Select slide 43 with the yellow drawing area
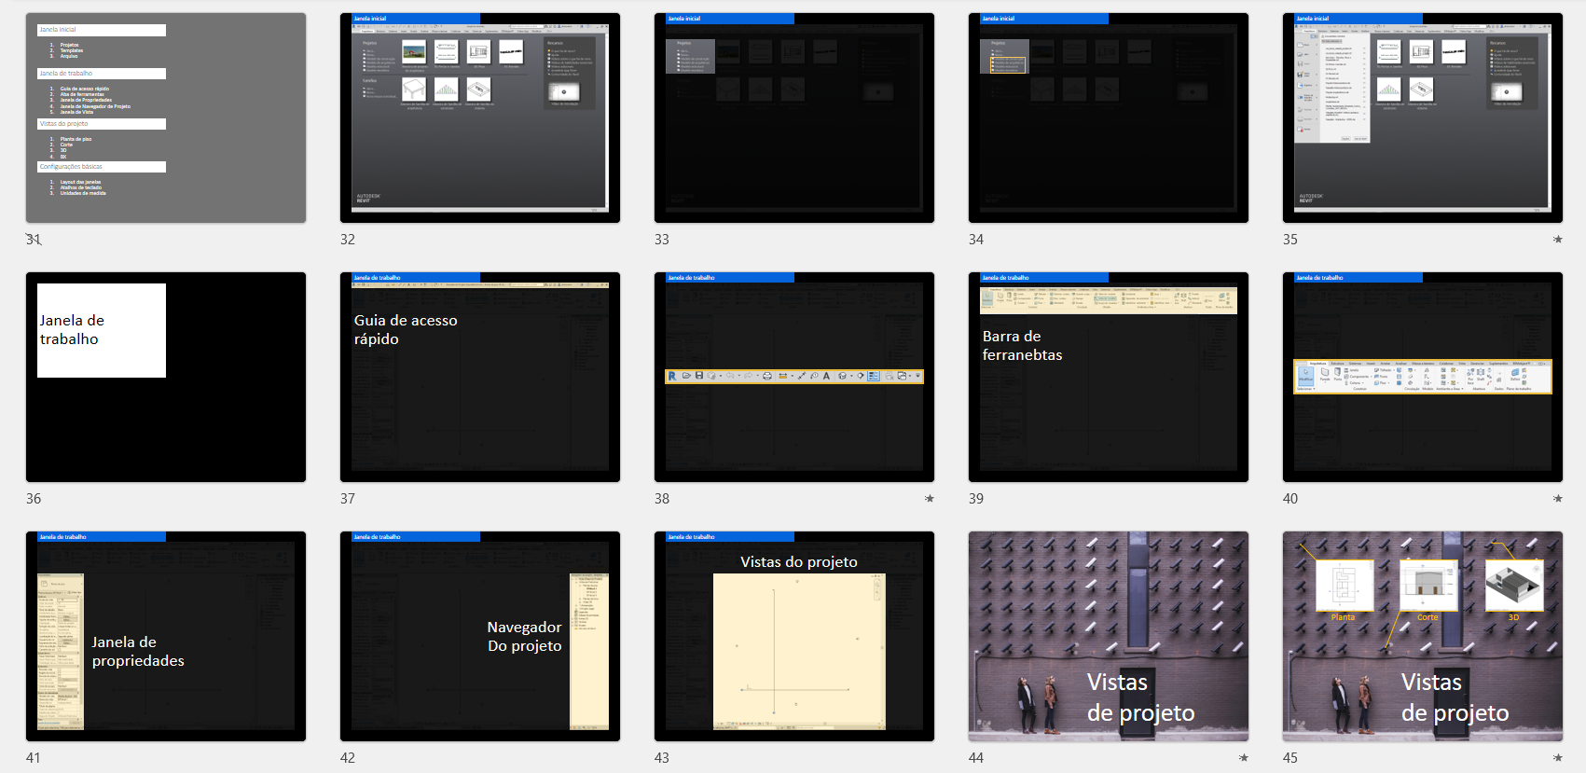1586x773 pixels. click(794, 636)
